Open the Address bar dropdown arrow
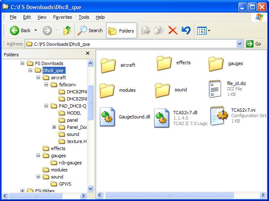 pyautogui.click(x=239, y=44)
